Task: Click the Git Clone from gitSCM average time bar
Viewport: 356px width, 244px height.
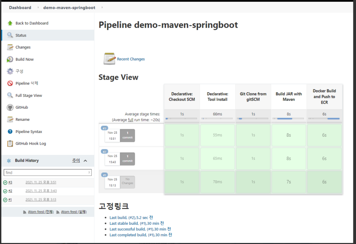Action: [253, 118]
